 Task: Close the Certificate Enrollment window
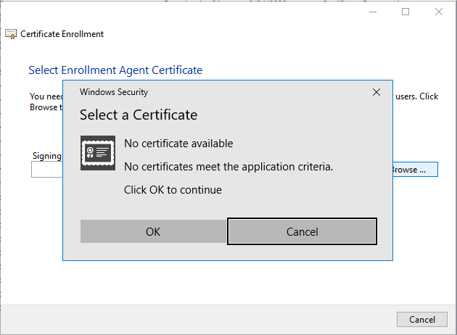pos(438,12)
